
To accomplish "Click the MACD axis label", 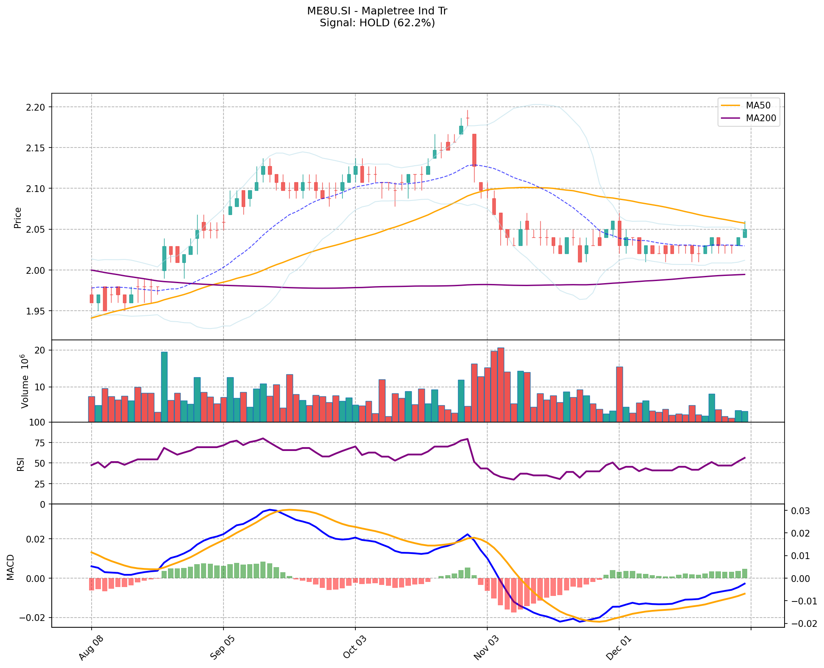I will click(x=11, y=567).
